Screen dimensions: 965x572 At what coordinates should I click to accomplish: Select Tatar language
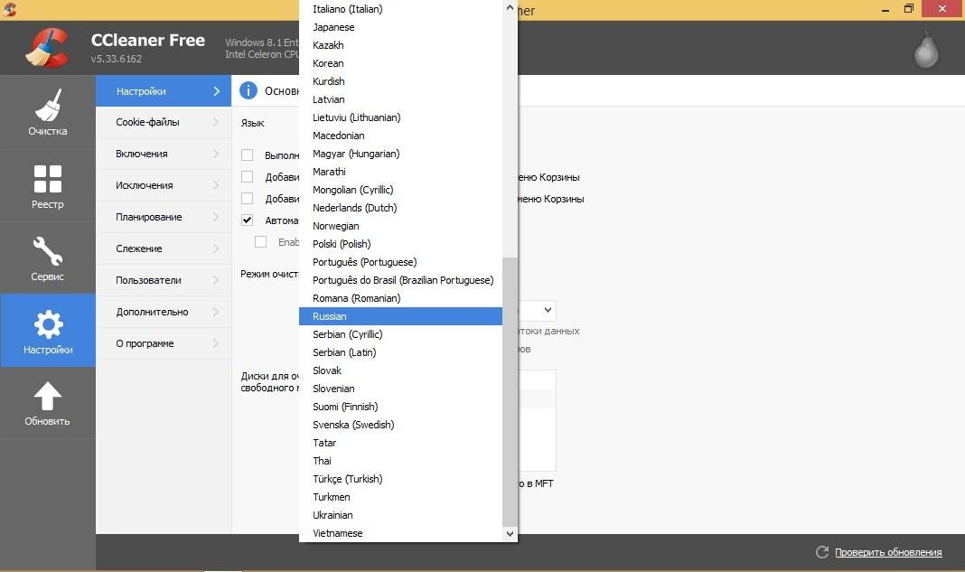coord(400,443)
